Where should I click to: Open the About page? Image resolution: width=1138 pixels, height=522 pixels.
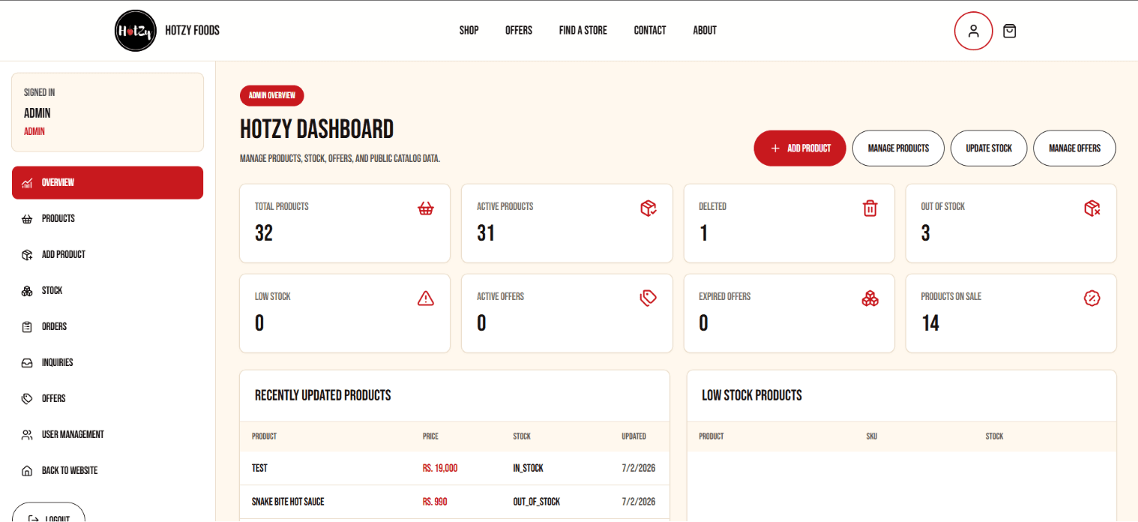[705, 31]
